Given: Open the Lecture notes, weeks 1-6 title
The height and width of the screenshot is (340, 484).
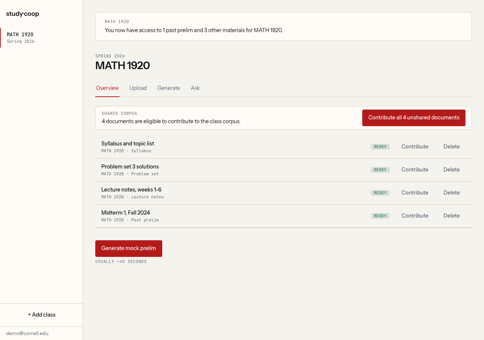Looking at the screenshot, I should point(131,190).
